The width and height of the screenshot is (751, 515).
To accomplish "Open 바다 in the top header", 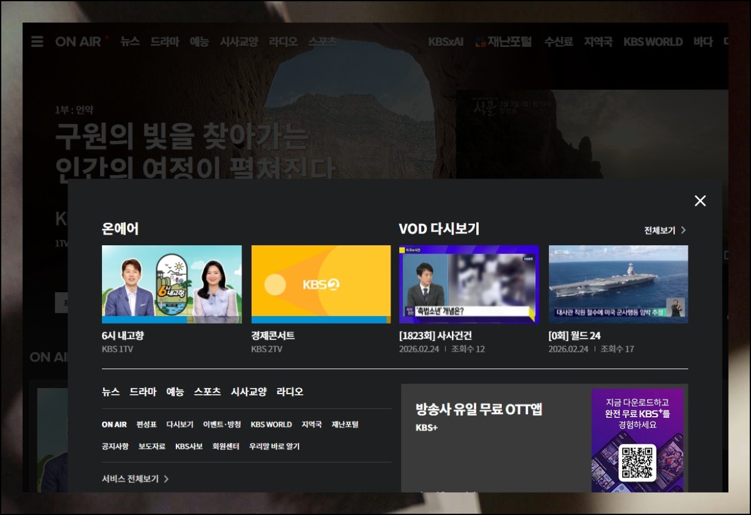I will pos(703,42).
